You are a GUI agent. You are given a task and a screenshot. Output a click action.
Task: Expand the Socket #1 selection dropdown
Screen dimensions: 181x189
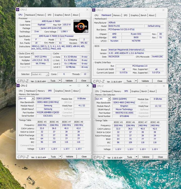point(47,74)
